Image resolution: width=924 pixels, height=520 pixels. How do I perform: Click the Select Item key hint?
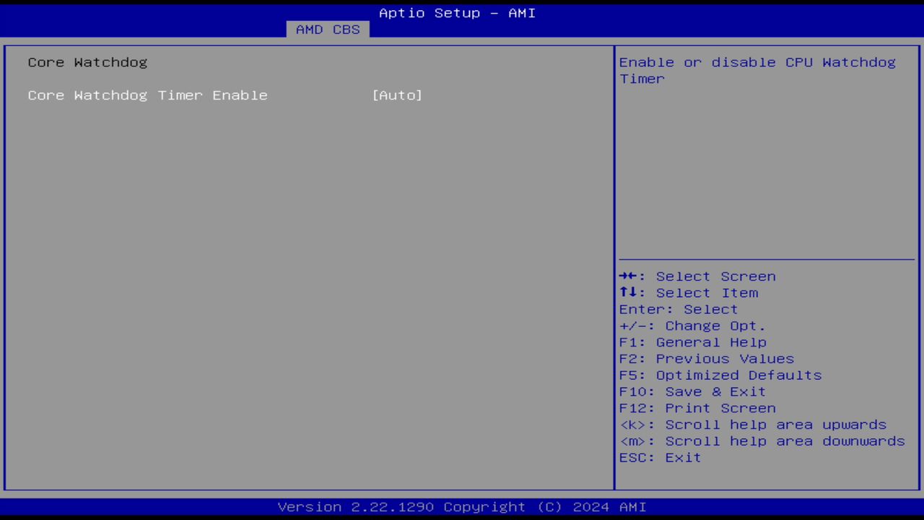689,293
